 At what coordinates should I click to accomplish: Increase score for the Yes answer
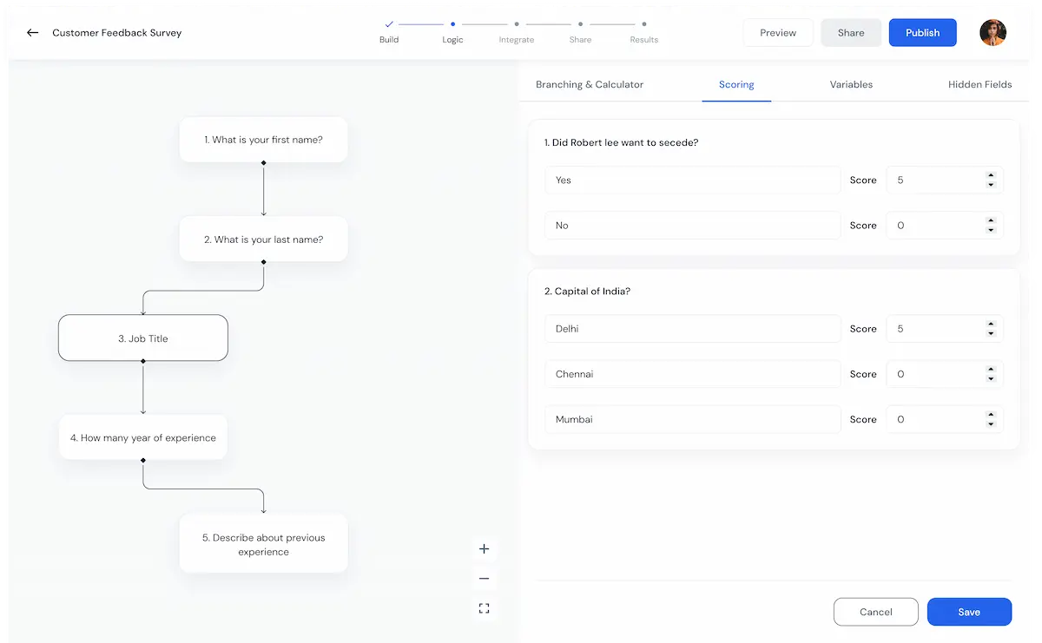click(991, 175)
